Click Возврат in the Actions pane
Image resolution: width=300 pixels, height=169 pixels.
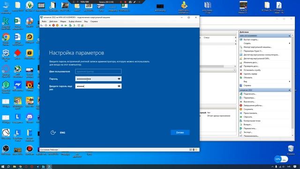point(247,124)
